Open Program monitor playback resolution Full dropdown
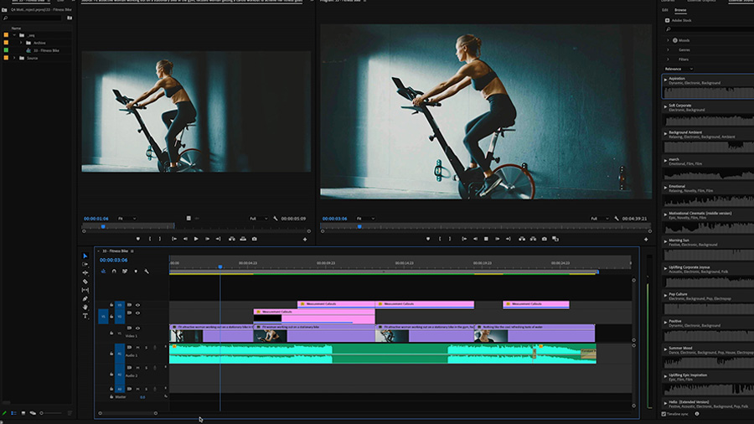The height and width of the screenshot is (424, 754). click(600, 219)
